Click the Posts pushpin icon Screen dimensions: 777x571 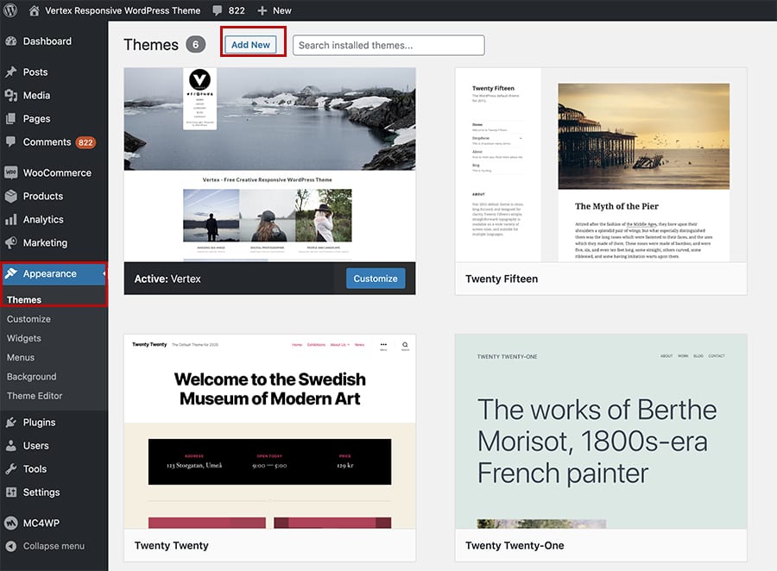point(11,72)
